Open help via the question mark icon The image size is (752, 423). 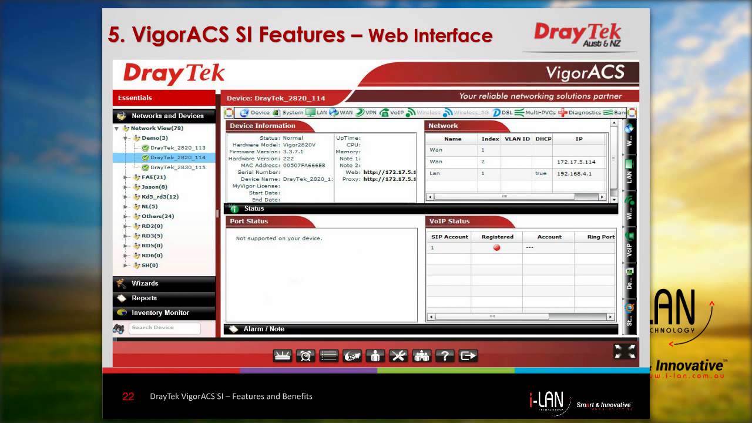tap(445, 355)
